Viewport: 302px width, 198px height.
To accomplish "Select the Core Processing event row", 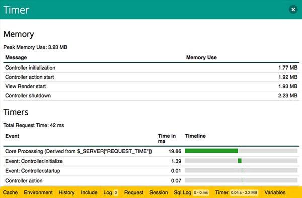I will point(151,151).
